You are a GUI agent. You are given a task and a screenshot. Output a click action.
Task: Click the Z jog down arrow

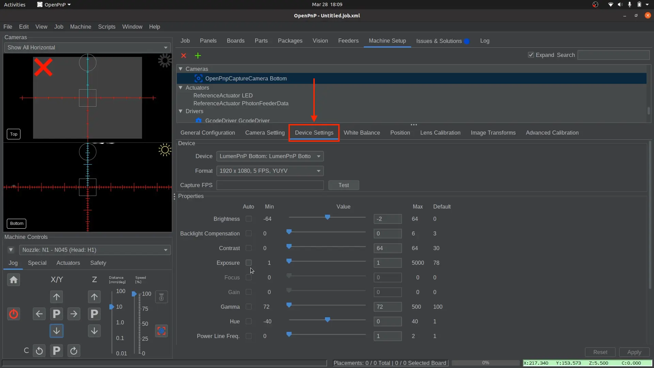(94, 331)
